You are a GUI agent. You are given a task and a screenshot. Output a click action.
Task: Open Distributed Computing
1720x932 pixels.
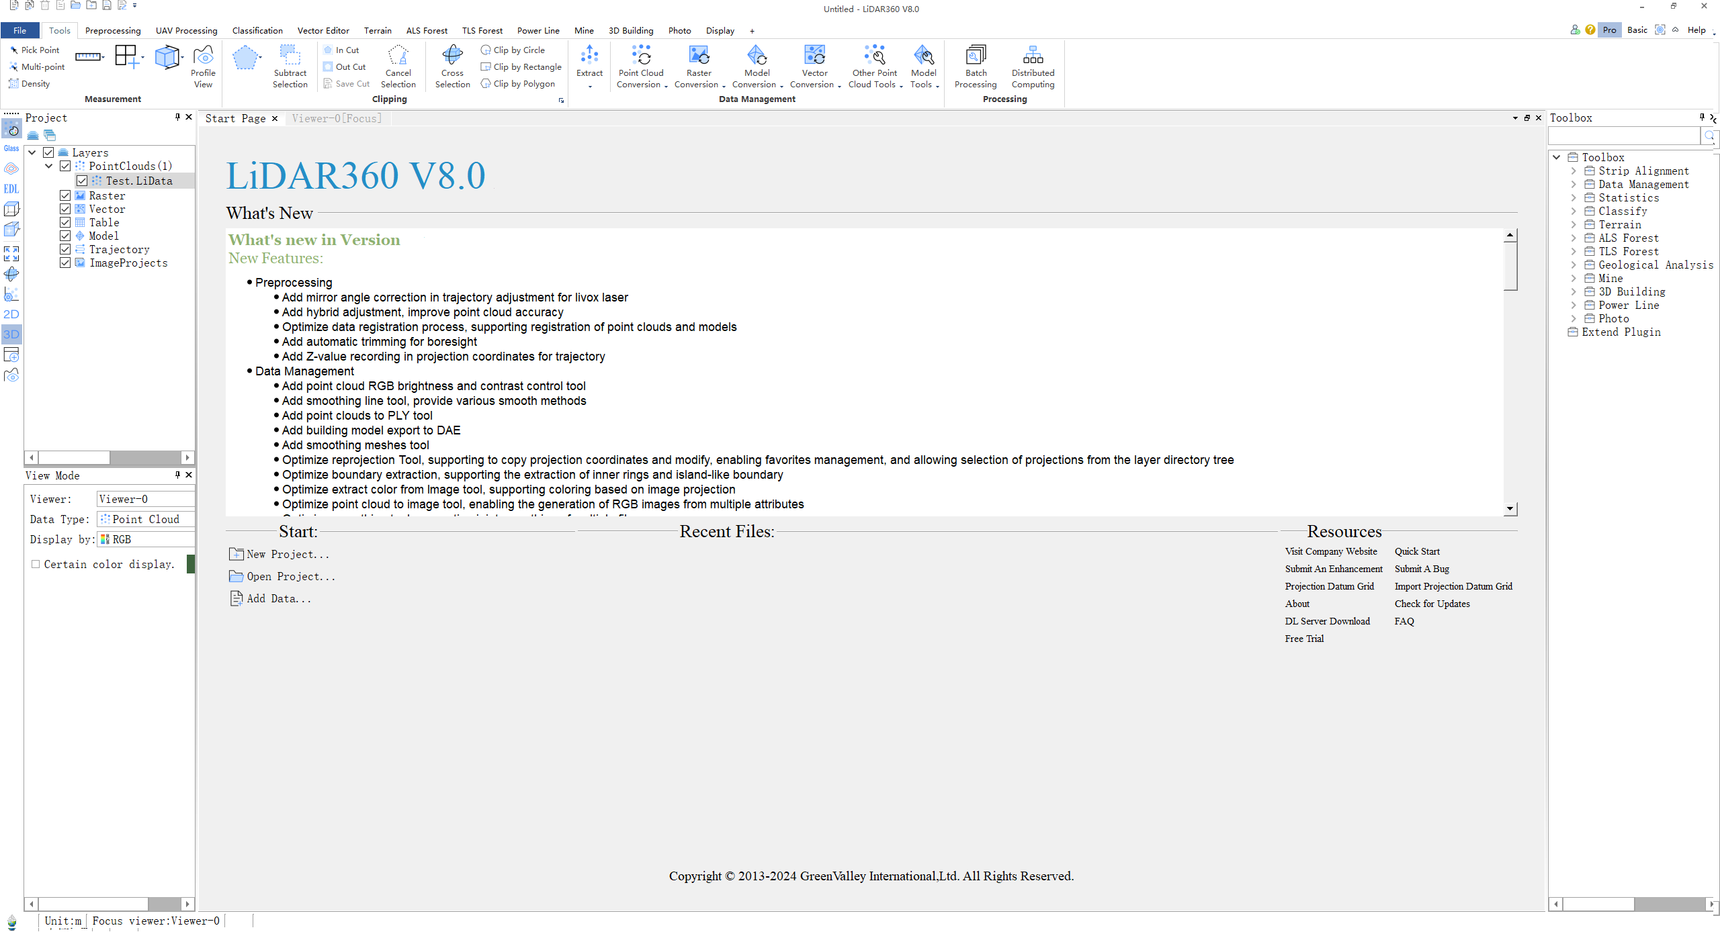(x=1033, y=66)
